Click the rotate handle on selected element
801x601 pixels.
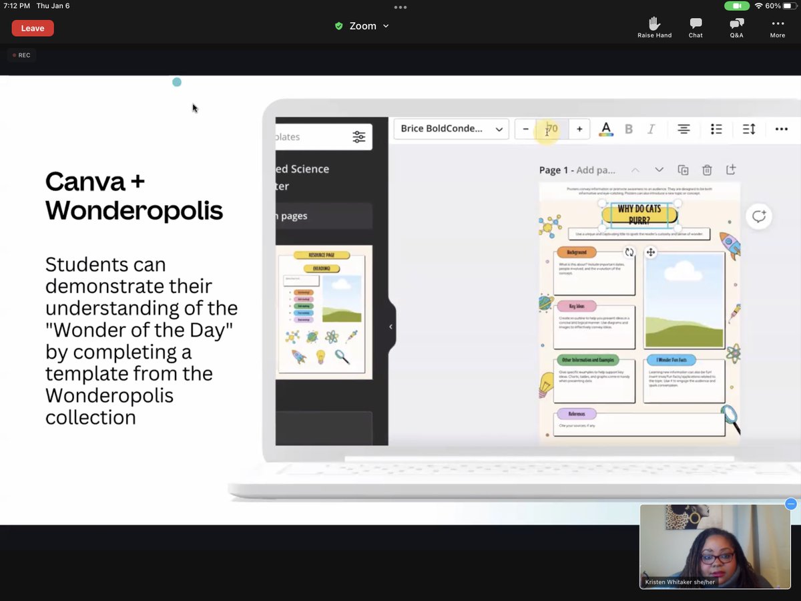629,252
